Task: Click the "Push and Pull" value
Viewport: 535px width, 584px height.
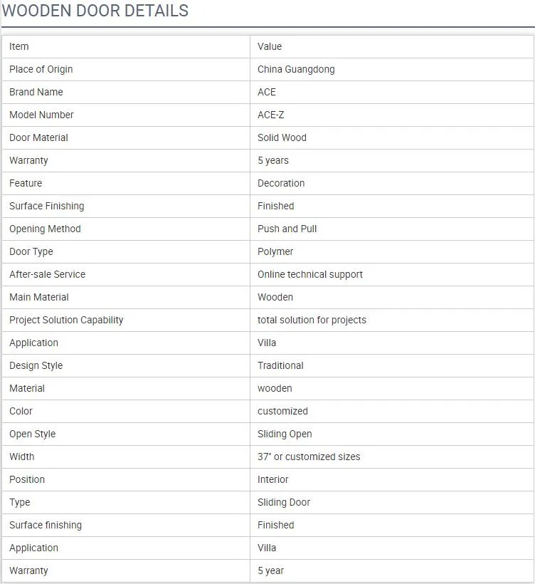Action: click(287, 229)
